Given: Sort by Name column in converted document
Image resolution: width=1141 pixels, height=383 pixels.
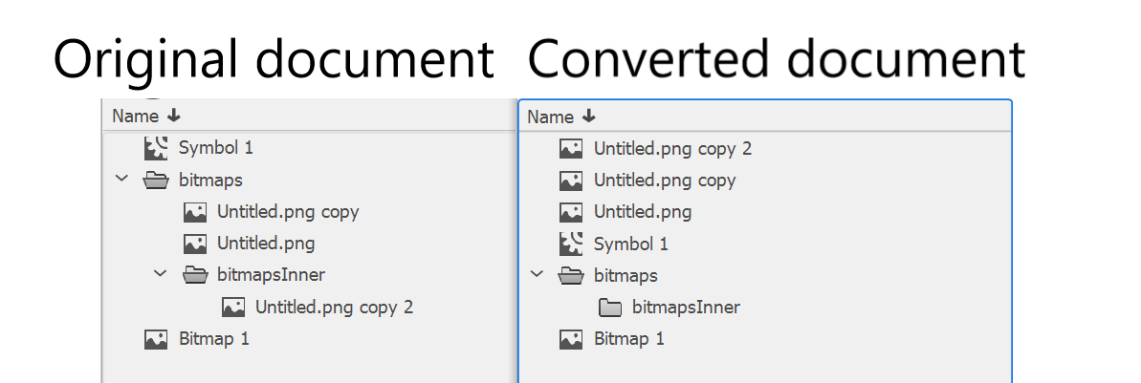Looking at the screenshot, I should point(561,117).
